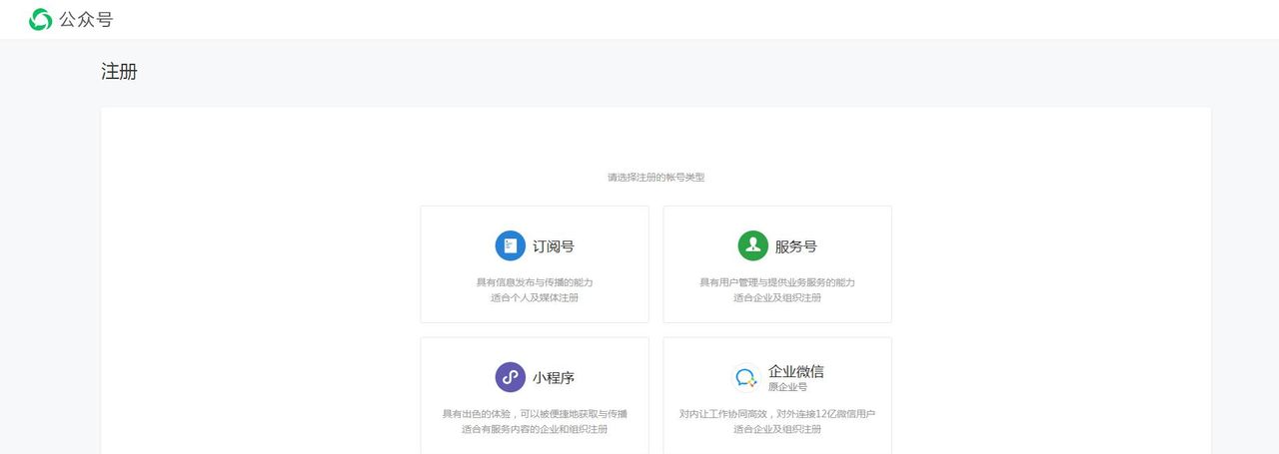Click 适合企业及组织注册 under 企业微信
1279x454 pixels.
coord(777,429)
